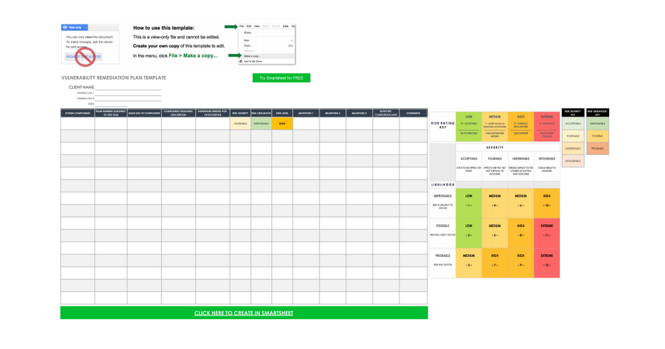Click Try Smartsheet for FREE button
The image size is (665, 349).
(282, 78)
